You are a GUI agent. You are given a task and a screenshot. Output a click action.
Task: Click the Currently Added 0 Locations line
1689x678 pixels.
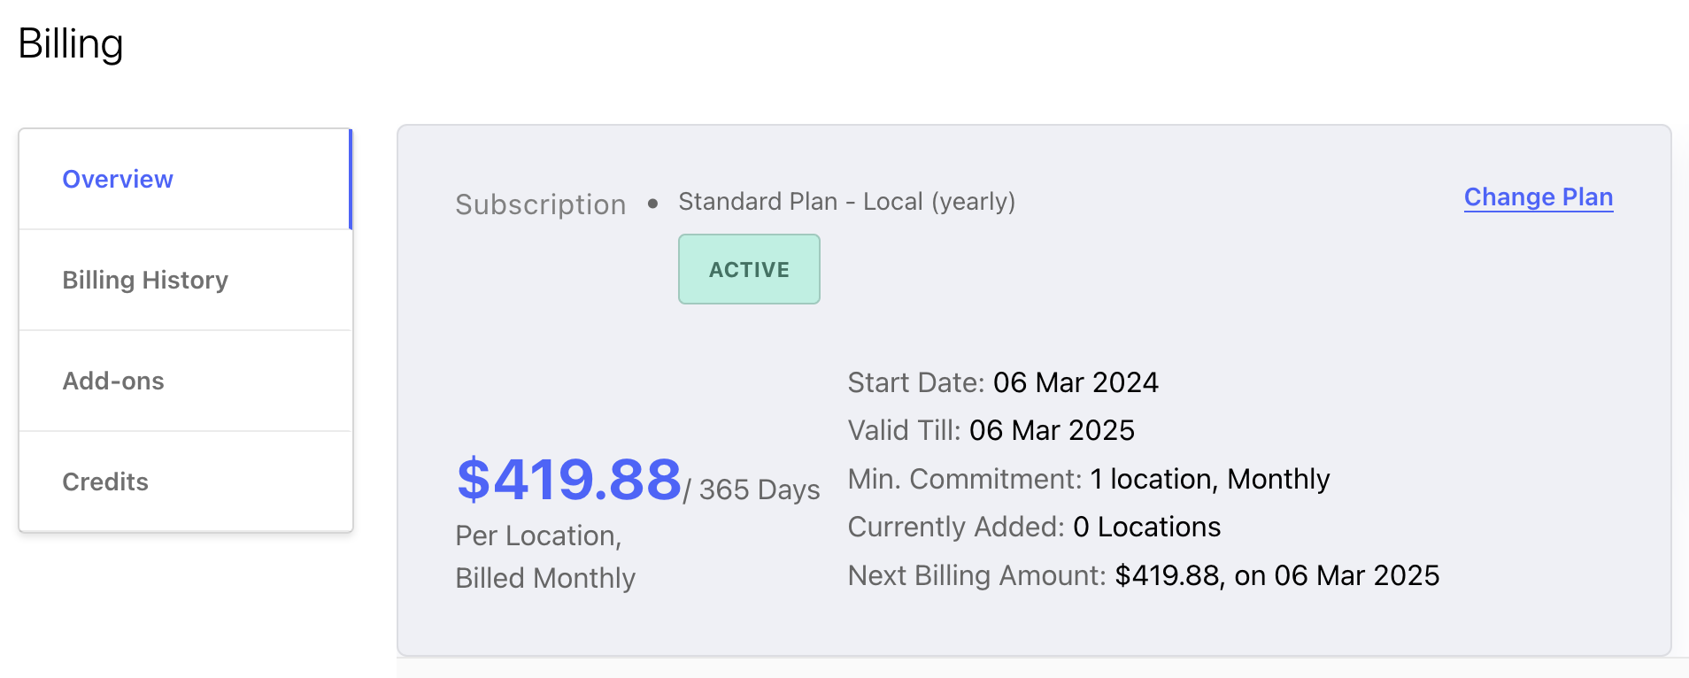click(1034, 527)
